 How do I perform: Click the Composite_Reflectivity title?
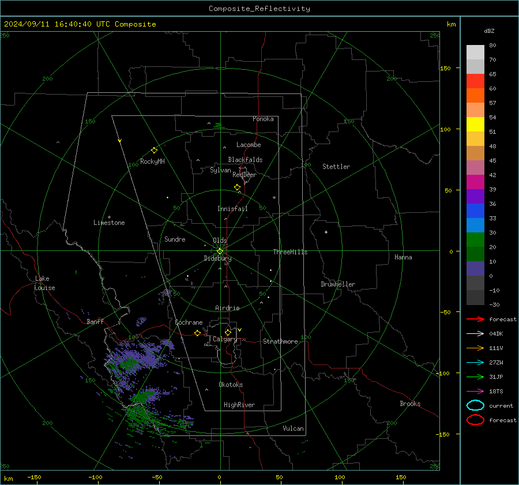coord(259,9)
